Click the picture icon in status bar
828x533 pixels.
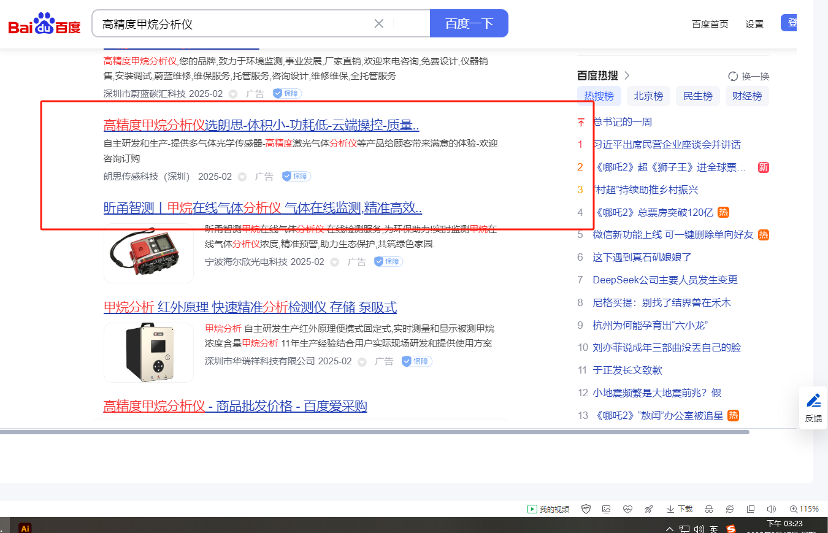606,509
